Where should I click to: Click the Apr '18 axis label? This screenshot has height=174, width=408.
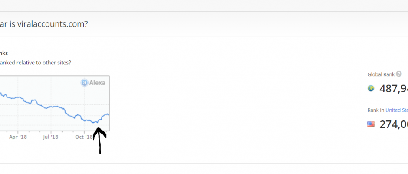(x=18, y=137)
